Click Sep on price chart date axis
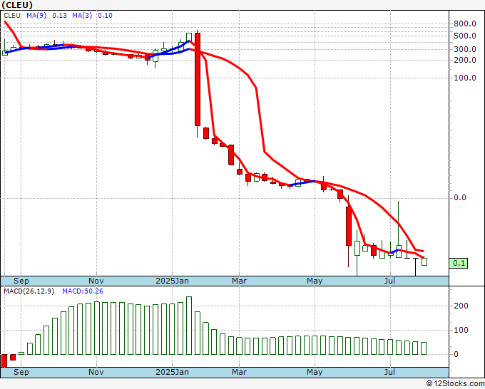This screenshot has height=389, width=485. [21, 281]
